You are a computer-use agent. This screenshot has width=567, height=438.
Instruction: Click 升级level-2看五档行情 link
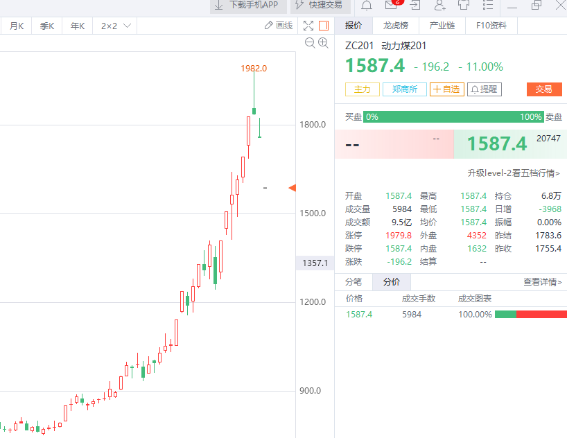513,173
